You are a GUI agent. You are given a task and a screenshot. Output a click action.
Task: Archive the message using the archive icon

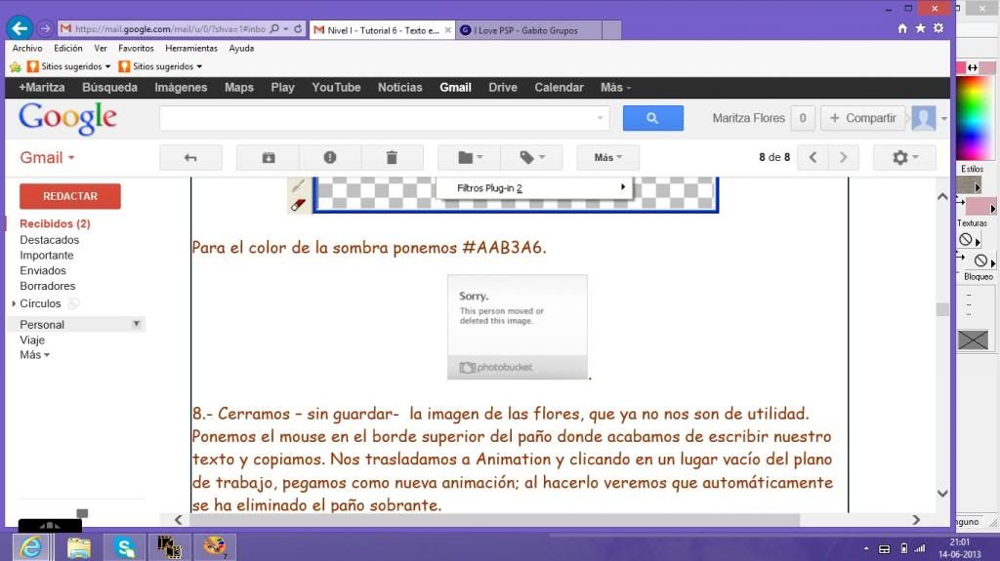click(268, 157)
